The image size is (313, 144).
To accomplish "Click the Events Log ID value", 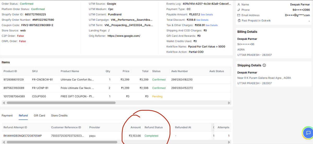I will coord(207,4).
